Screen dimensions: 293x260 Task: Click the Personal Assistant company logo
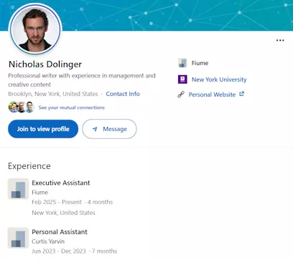(18, 238)
